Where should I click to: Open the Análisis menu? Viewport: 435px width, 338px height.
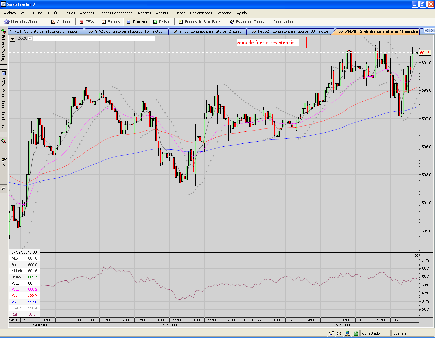(162, 13)
